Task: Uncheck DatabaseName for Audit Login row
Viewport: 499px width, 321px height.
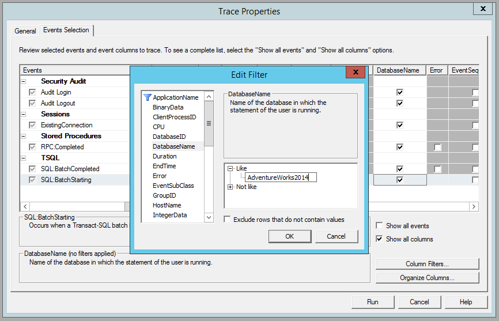Action: pyautogui.click(x=400, y=92)
